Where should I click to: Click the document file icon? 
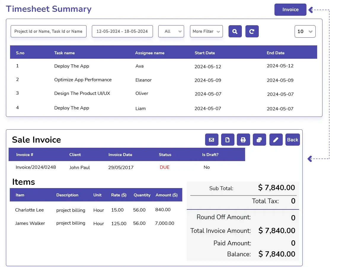[228, 140]
